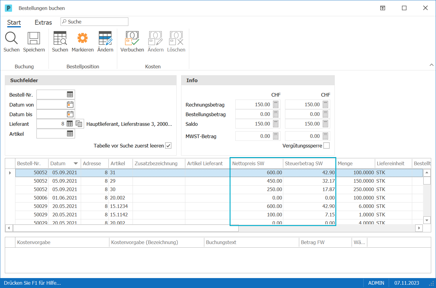Viewport: 436px width, 288px height.
Task: Toggle the ribbon display options button
Action: pos(383,8)
